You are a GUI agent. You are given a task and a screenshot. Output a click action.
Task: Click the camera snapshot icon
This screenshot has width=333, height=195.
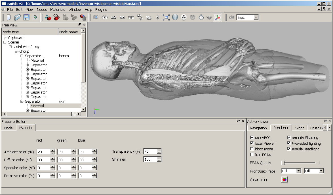point(96,17)
